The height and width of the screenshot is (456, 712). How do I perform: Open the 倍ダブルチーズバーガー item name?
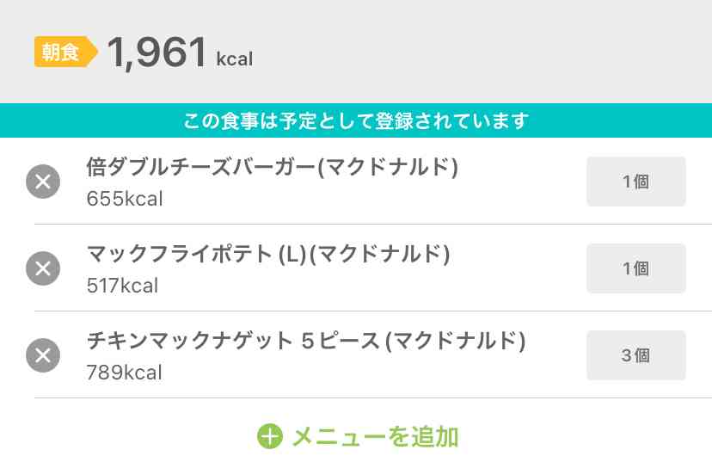tap(202, 168)
